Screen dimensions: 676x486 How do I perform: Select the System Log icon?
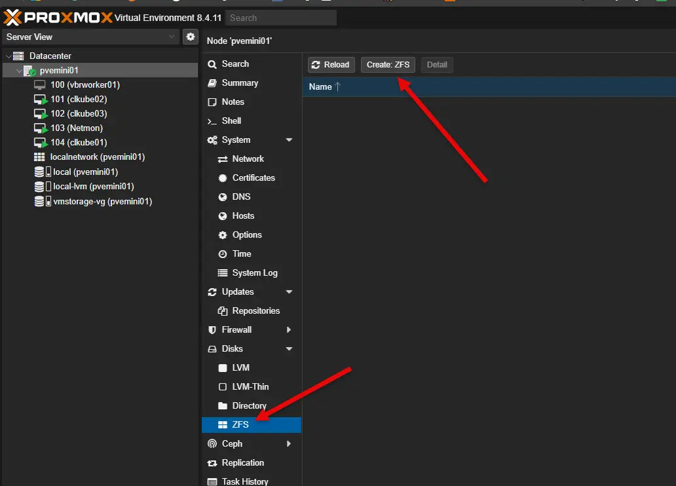pyautogui.click(x=223, y=272)
